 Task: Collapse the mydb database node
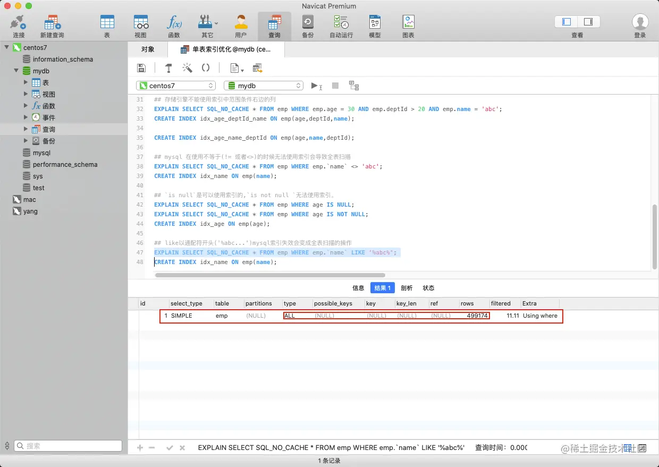(x=16, y=71)
